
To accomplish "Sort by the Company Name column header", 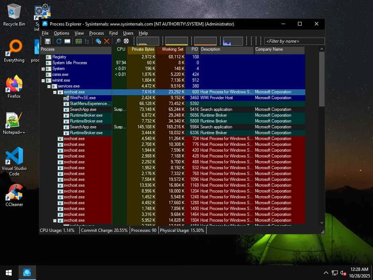I will pyautogui.click(x=279, y=49).
